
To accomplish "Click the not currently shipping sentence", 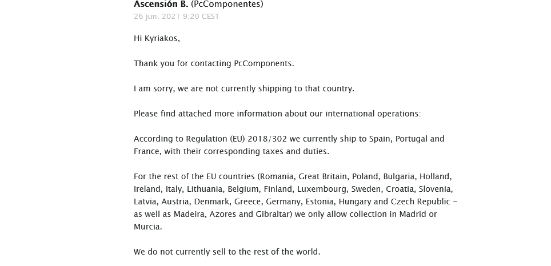I will 244,88.
